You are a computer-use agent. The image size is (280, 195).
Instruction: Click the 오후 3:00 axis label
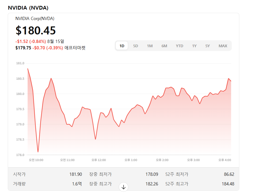point(193,160)
